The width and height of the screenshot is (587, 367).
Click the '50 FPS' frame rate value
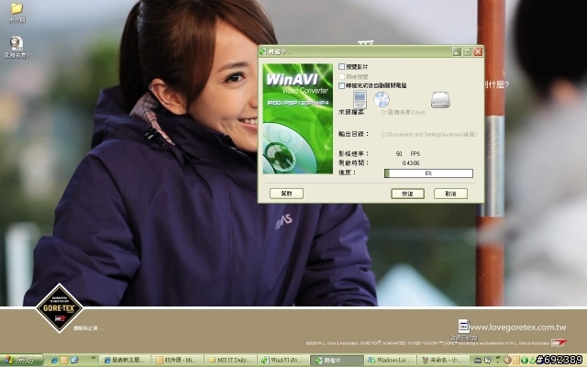(407, 154)
